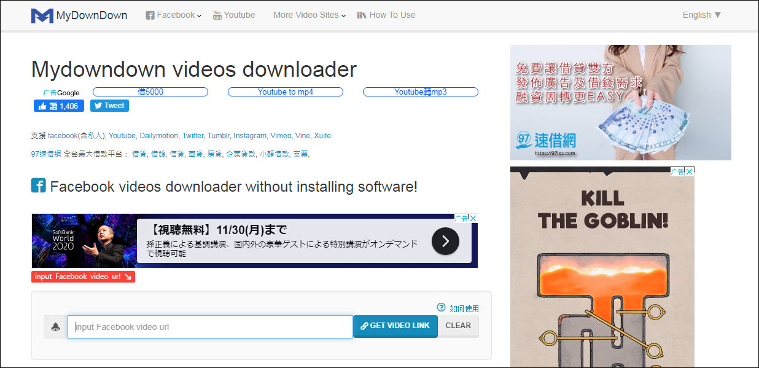
Task: Expand More Video Sites menu
Action: (x=309, y=15)
